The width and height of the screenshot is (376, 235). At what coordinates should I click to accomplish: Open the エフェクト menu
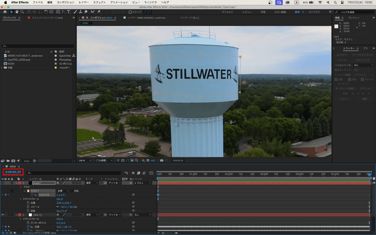[99, 2]
